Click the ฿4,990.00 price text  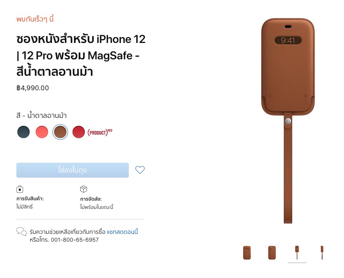click(33, 88)
